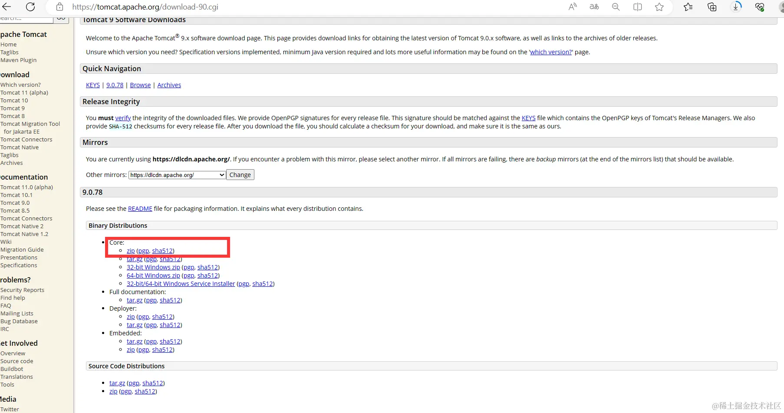Open sha512 for source zip

click(x=145, y=391)
